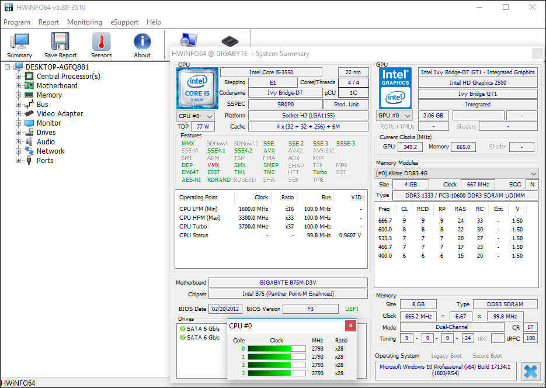Open the eSupport menu

pyautogui.click(x=124, y=22)
